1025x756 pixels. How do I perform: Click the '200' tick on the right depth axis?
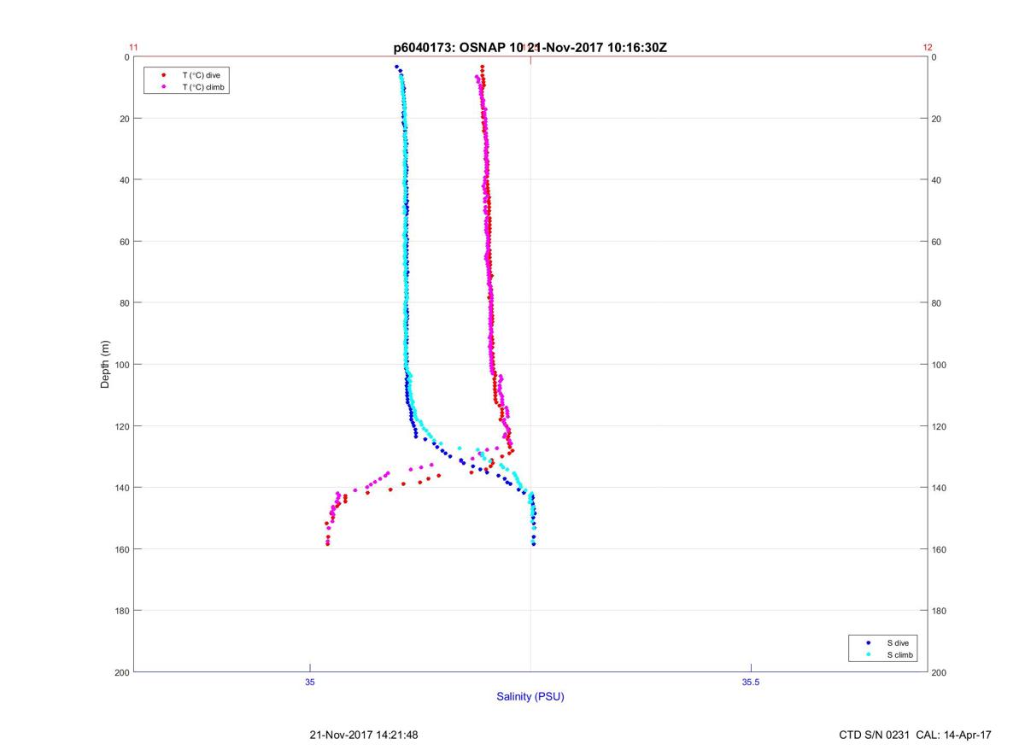click(x=939, y=672)
